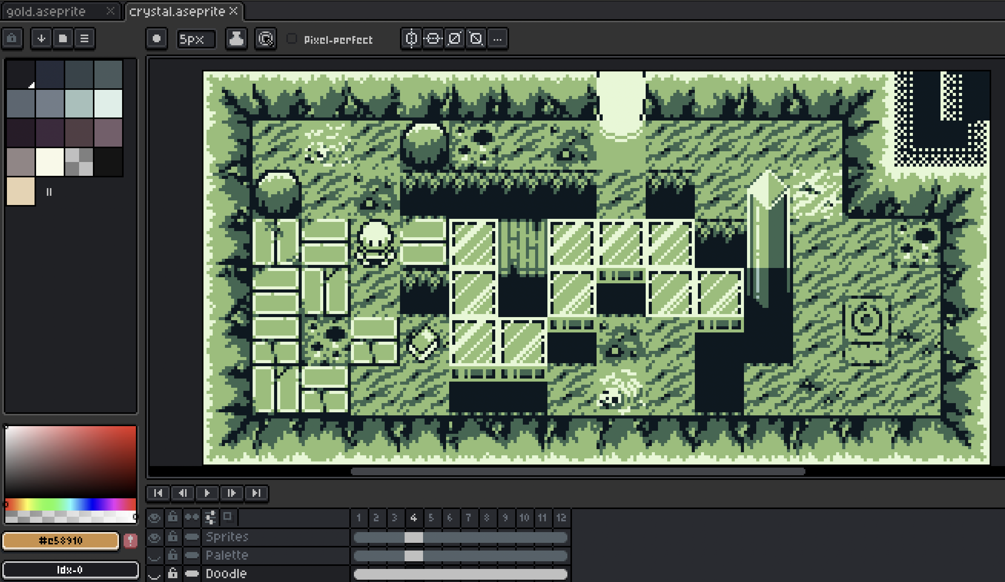Open timeline settings sliders icon
The height and width of the screenshot is (582, 1005).
[x=210, y=518]
